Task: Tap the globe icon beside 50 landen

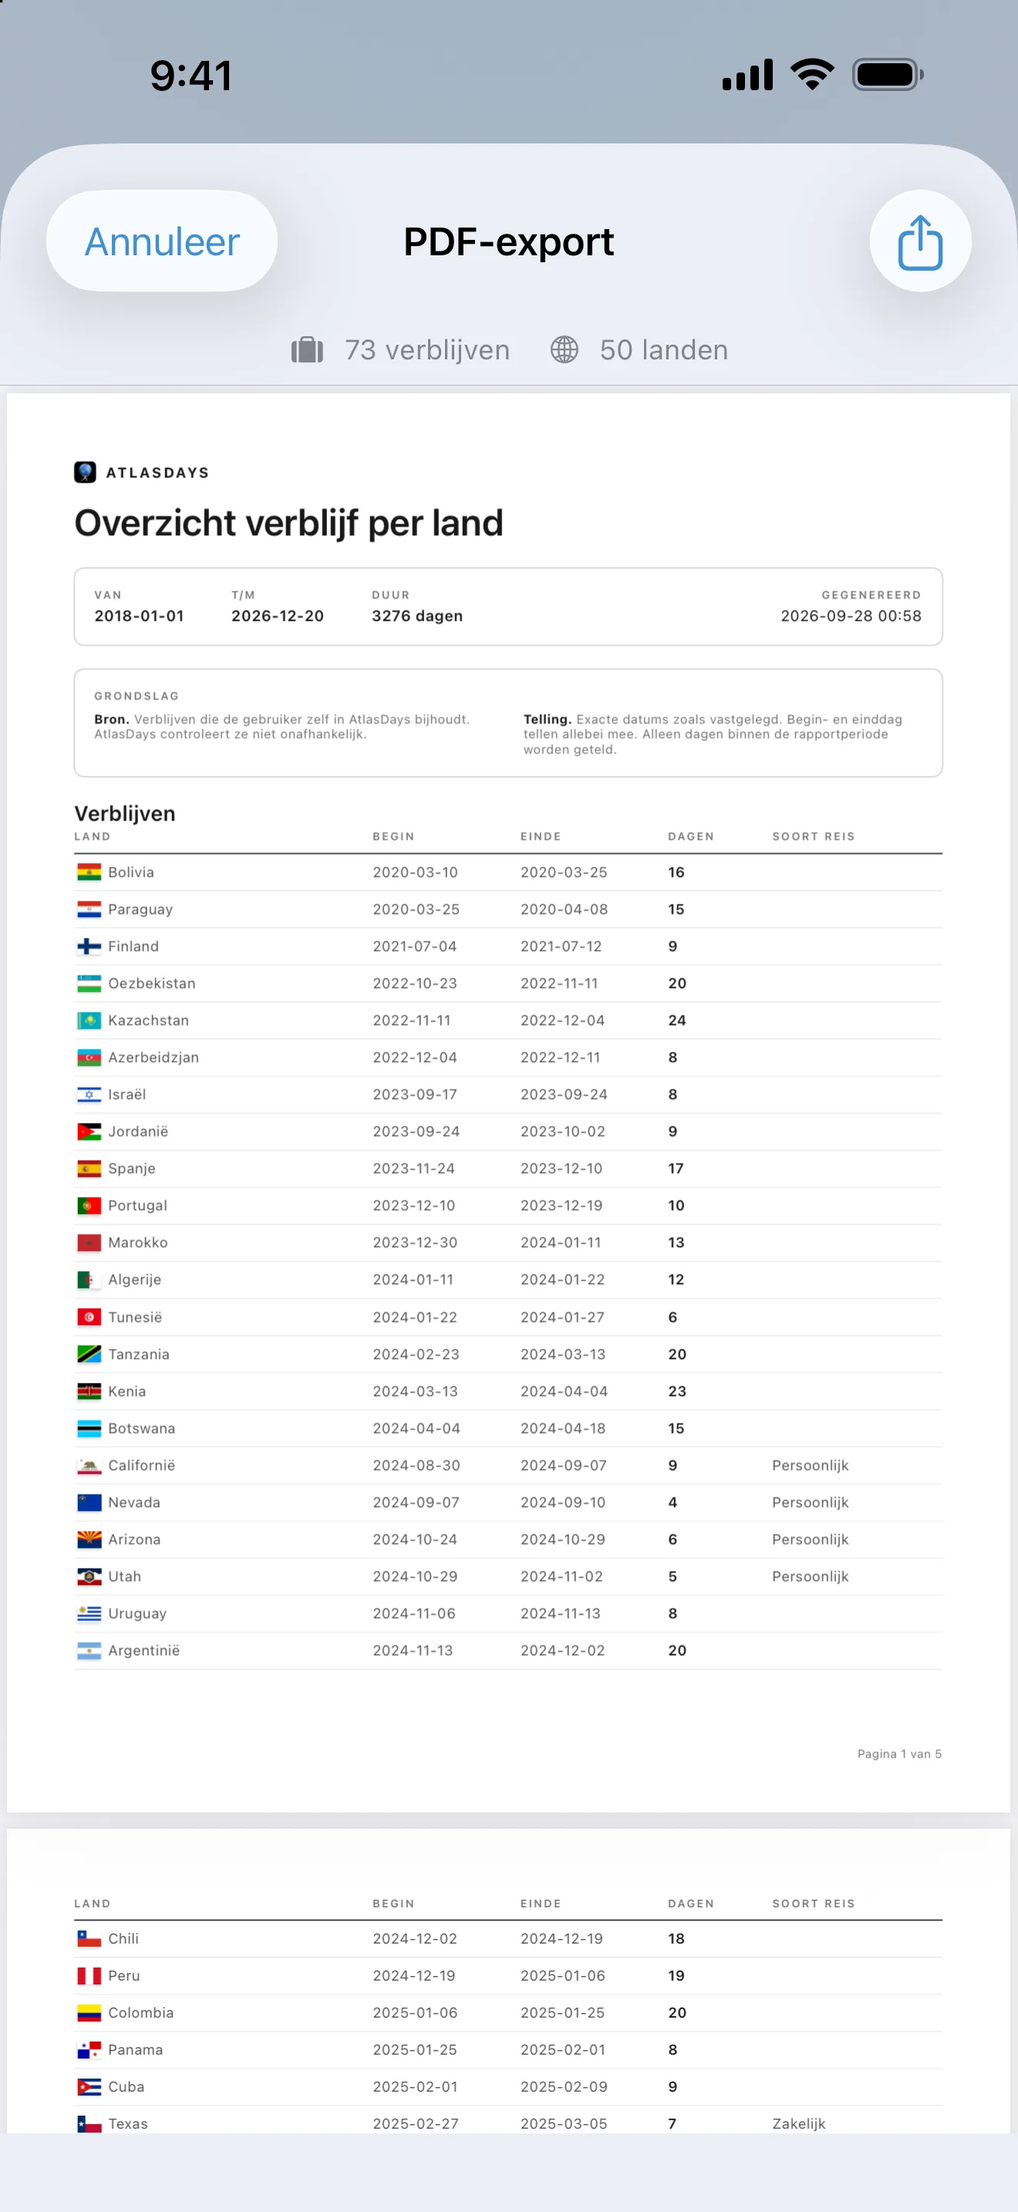Action: click(x=564, y=350)
